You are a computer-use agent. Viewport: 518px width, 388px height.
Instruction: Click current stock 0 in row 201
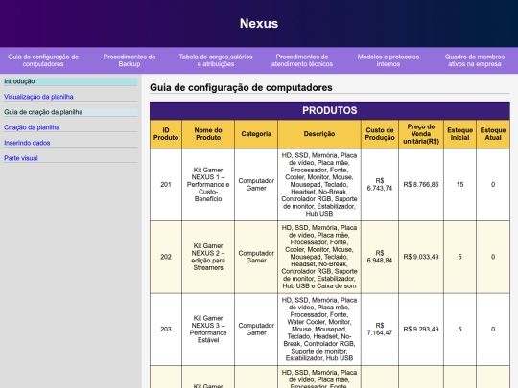click(493, 185)
